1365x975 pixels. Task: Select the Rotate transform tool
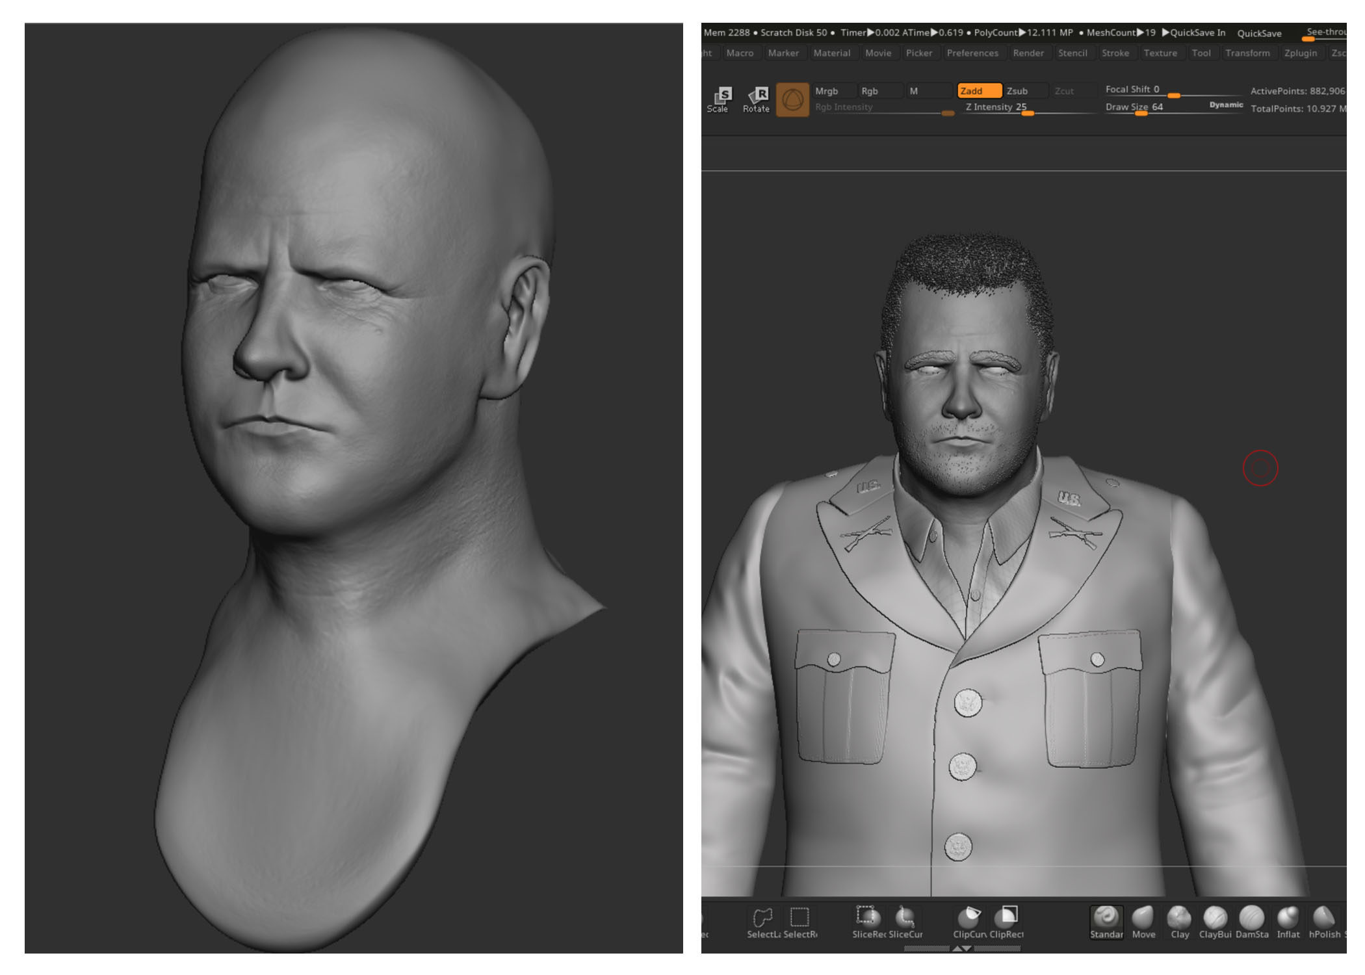[756, 99]
